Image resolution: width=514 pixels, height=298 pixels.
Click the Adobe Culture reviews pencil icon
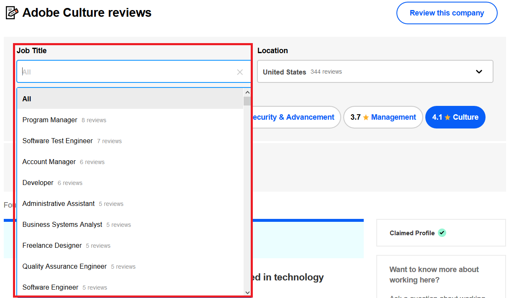[x=12, y=13]
